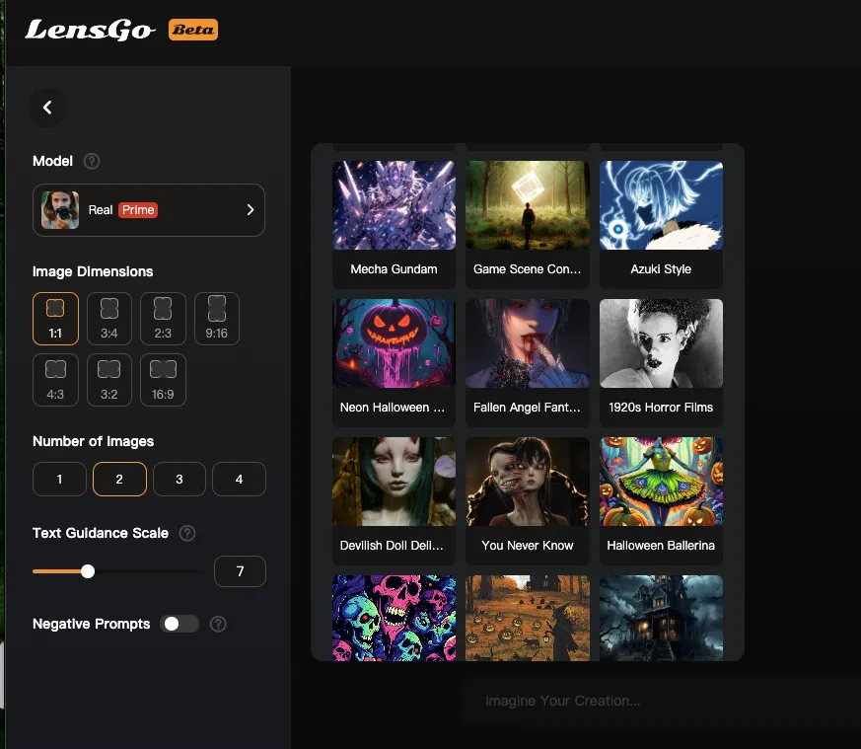
Task: Choose the 9:16 portrait dimension icon
Action: pos(216,318)
